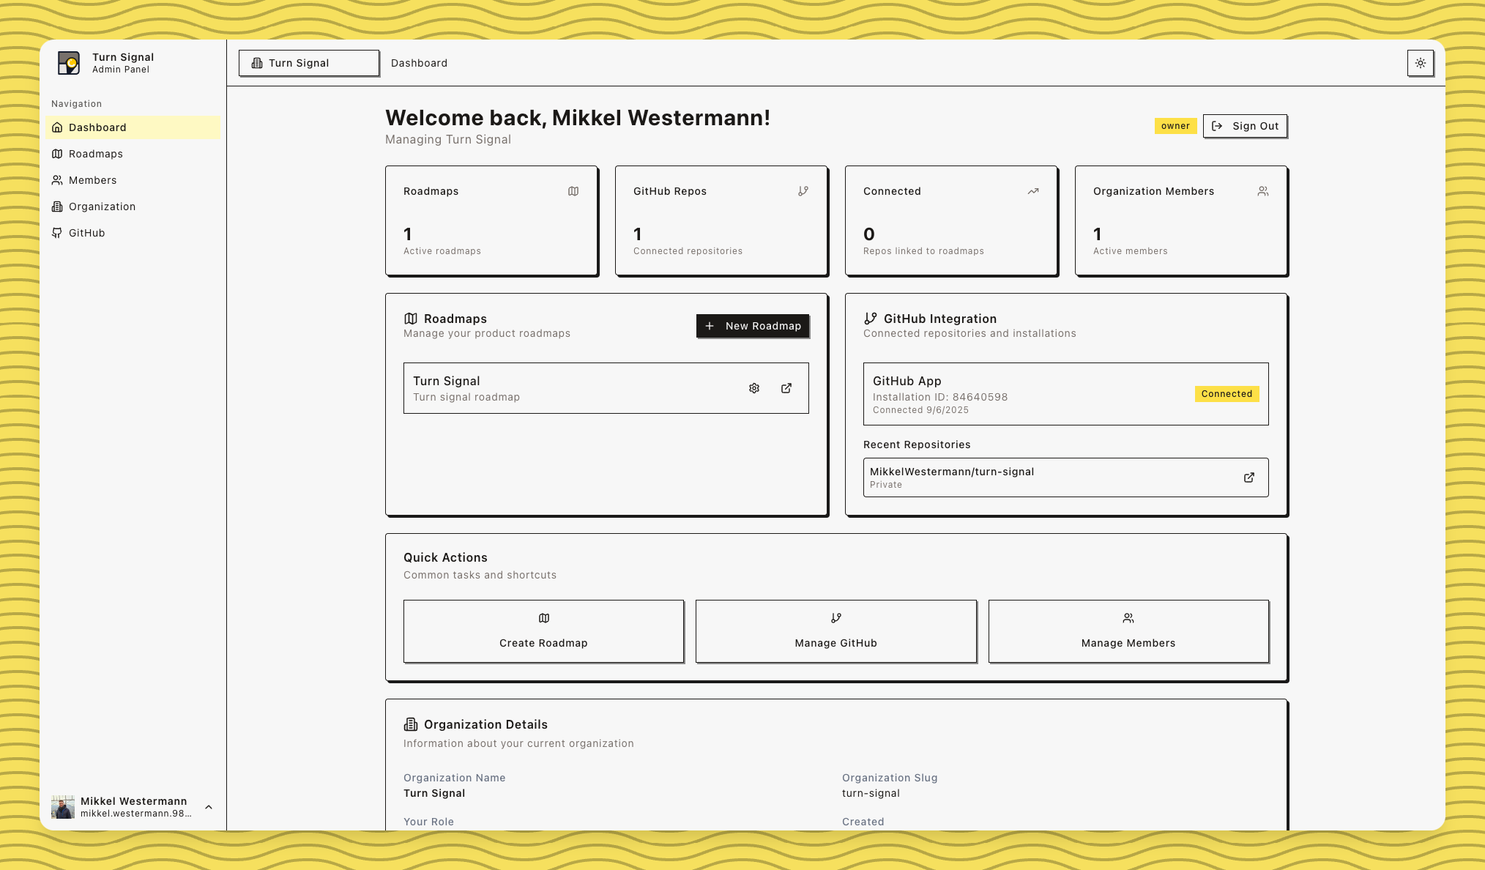This screenshot has height=870, width=1485.
Task: Click the Connected 9/6/2025 date text
Action: point(920,410)
